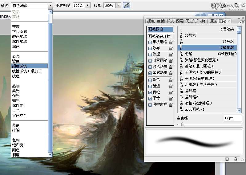Viewport: 246px width, 175px height.
Task: Select brush thumbnail for 粉笔 preset
Action: pos(181,54)
